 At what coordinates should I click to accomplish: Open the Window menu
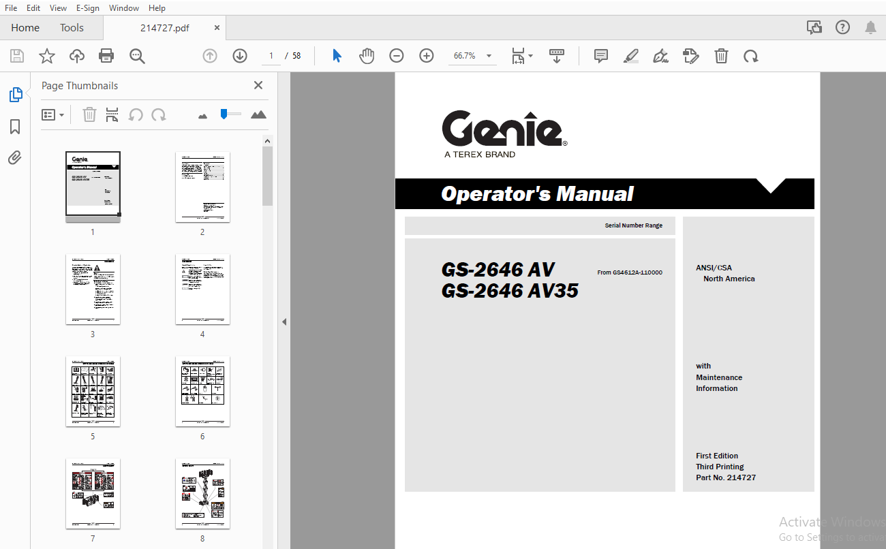tap(124, 8)
